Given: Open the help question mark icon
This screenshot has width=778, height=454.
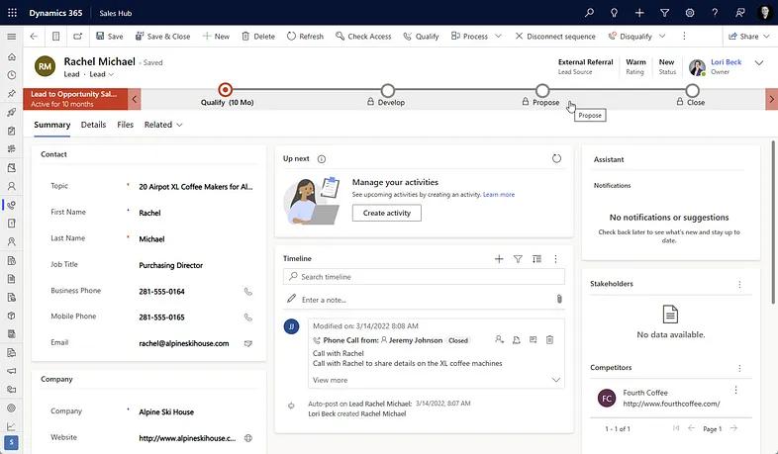Looking at the screenshot, I should click(715, 13).
